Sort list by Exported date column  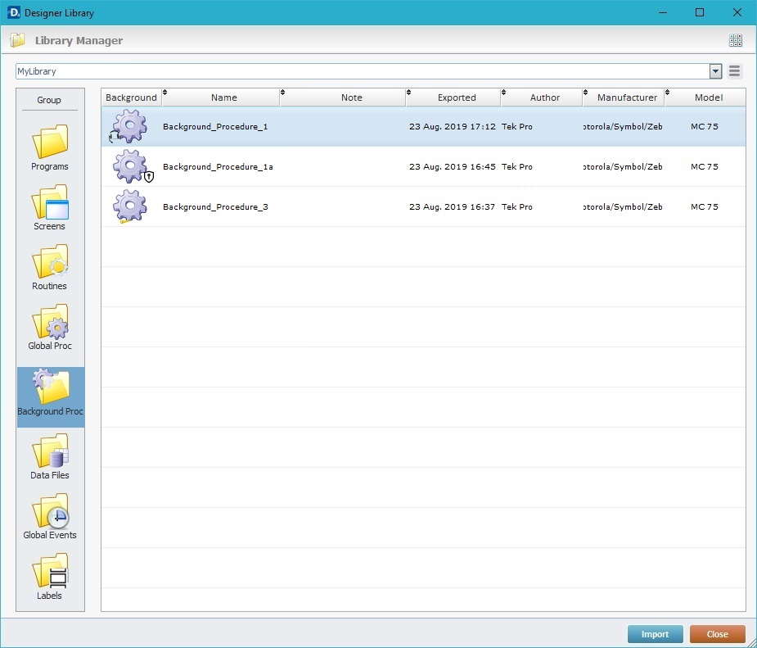(x=456, y=97)
